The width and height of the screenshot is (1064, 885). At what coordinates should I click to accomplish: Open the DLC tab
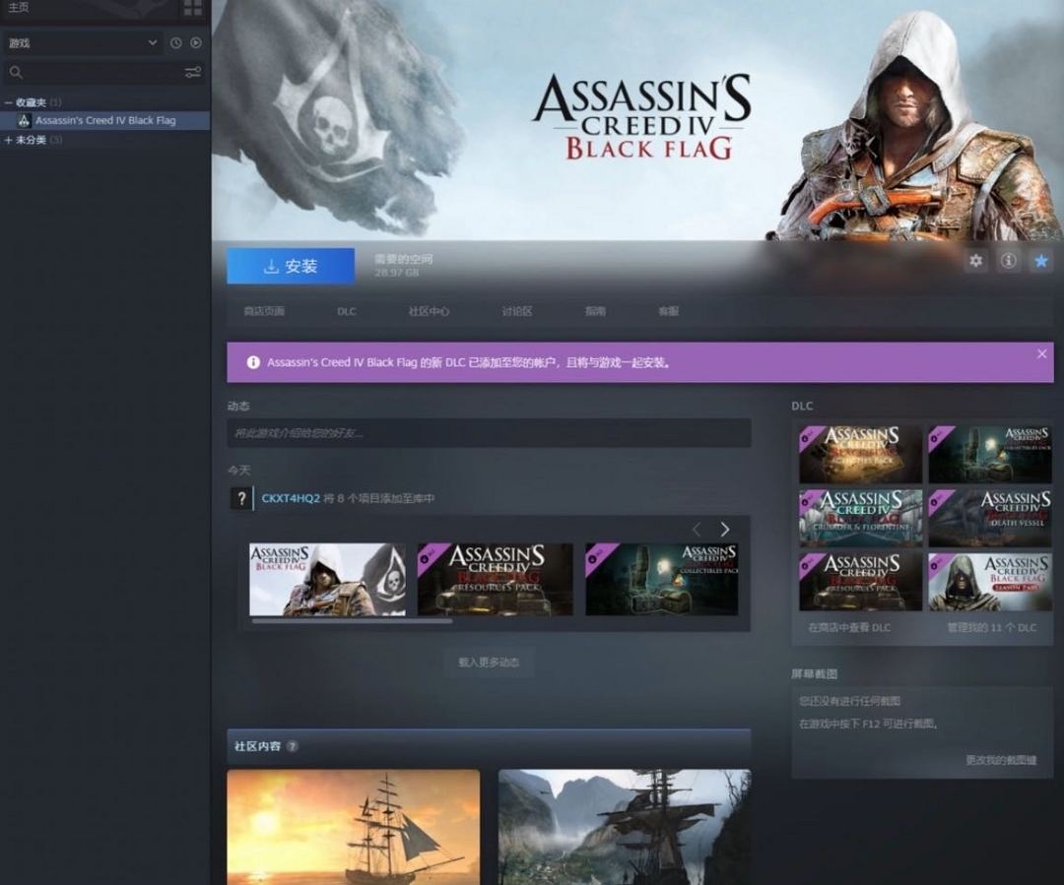(x=346, y=311)
